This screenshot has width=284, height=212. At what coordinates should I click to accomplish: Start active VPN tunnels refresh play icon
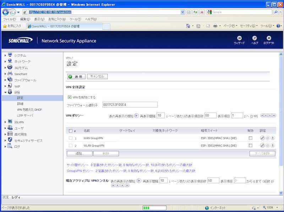[x=139, y=181]
